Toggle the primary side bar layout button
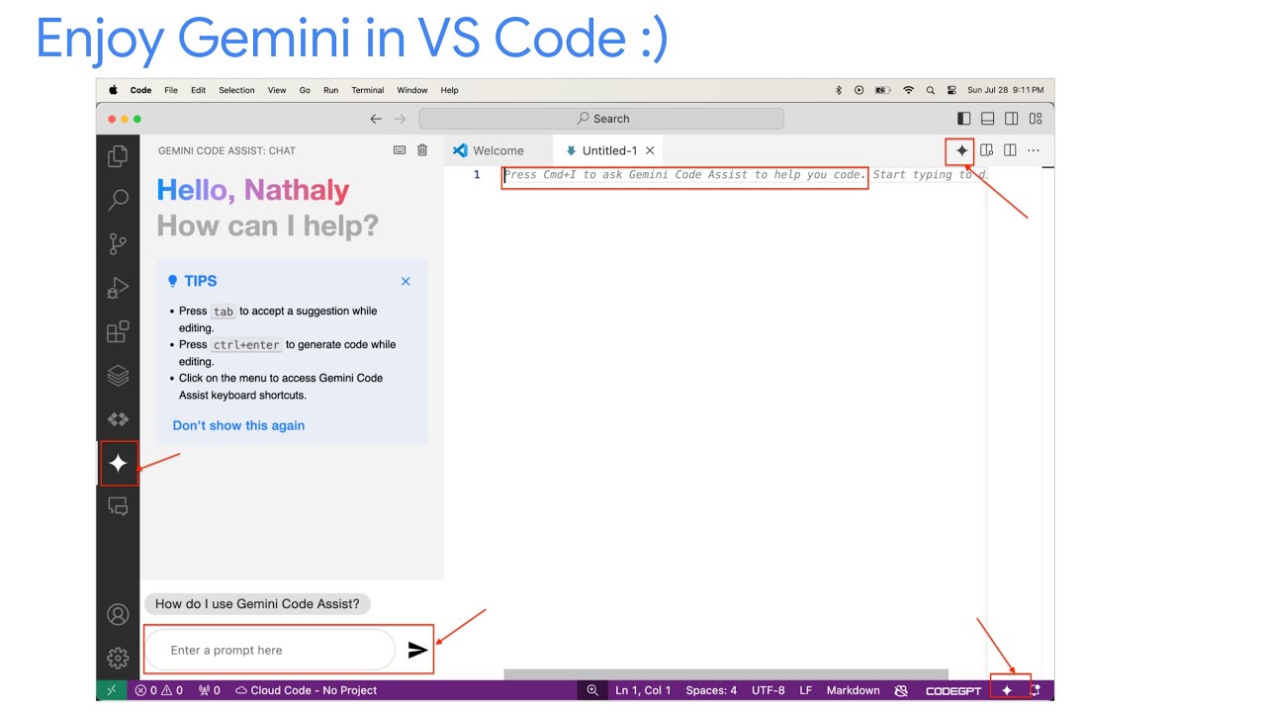This screenshot has height=712, width=1266. (x=964, y=119)
